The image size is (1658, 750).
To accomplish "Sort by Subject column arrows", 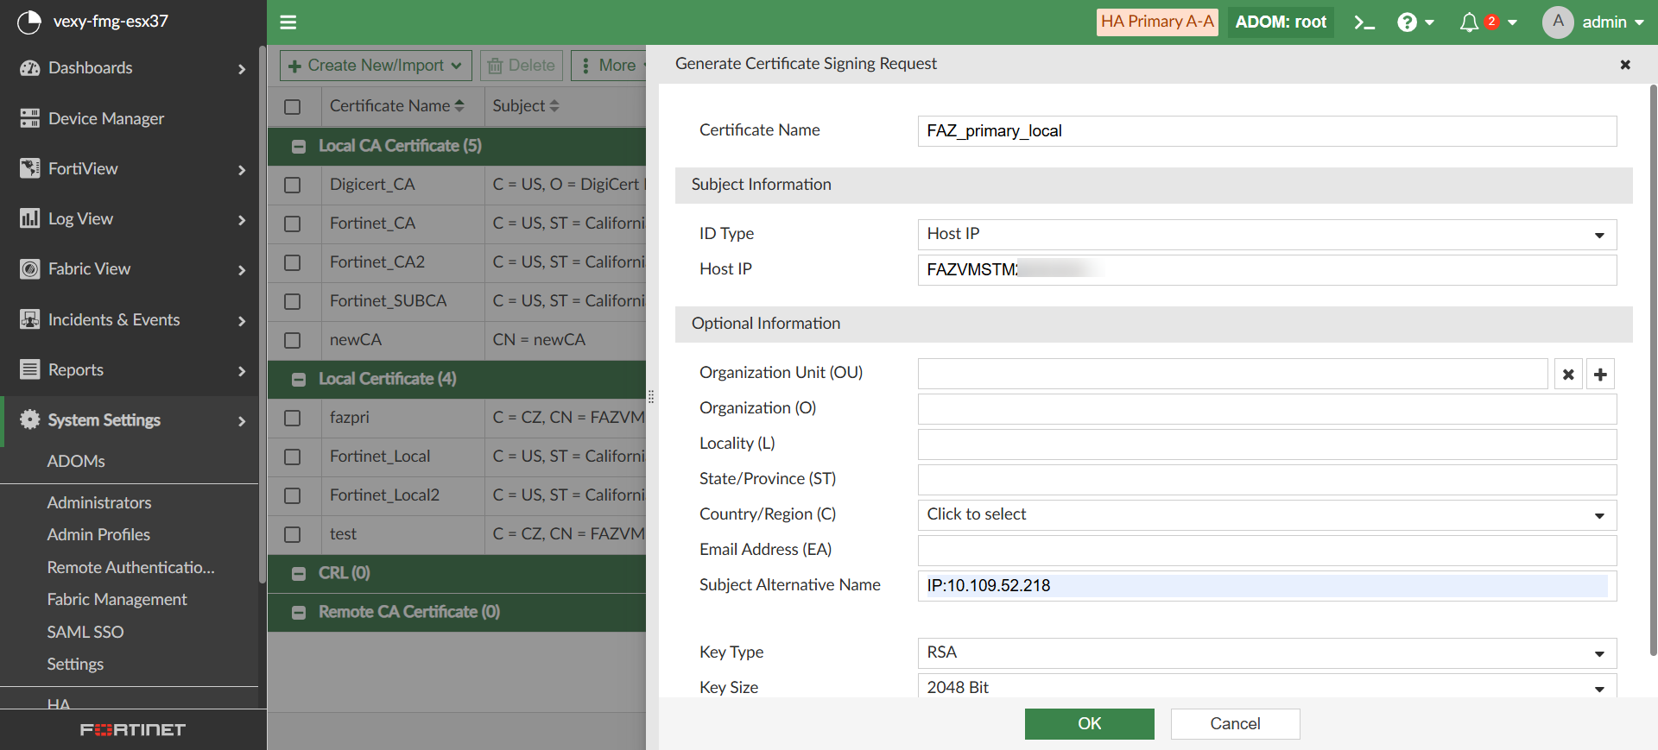I will point(554,105).
